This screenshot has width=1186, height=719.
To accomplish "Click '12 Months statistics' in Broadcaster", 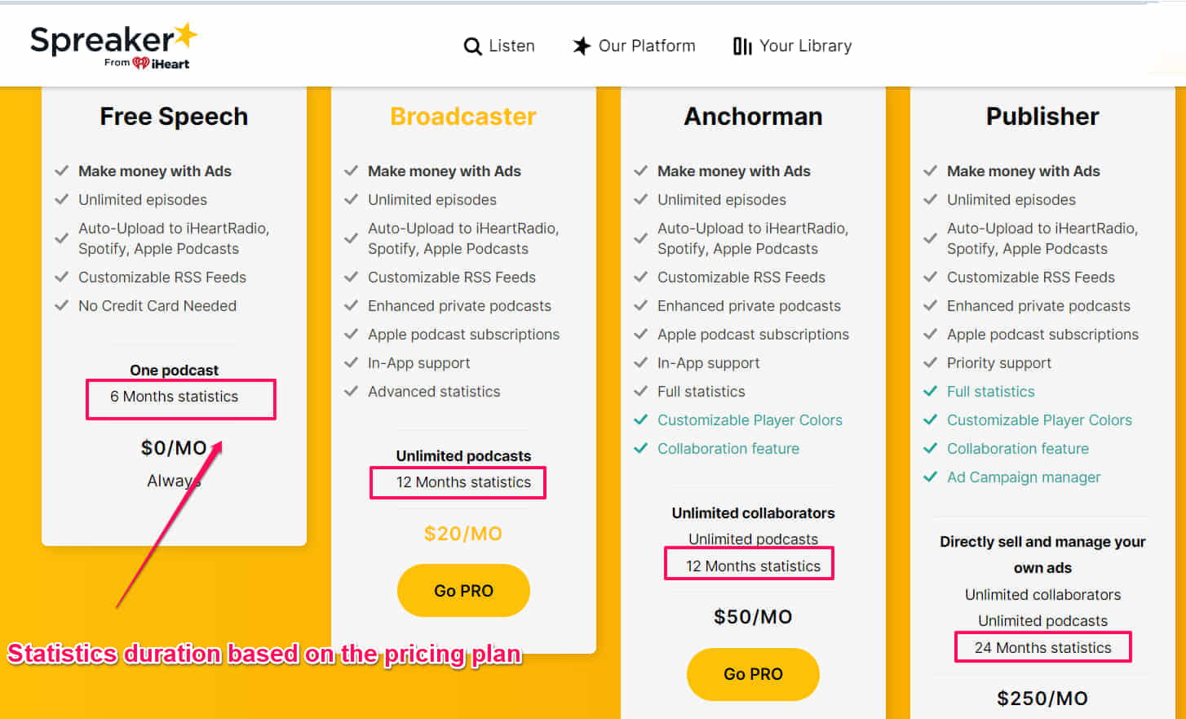I will click(463, 482).
